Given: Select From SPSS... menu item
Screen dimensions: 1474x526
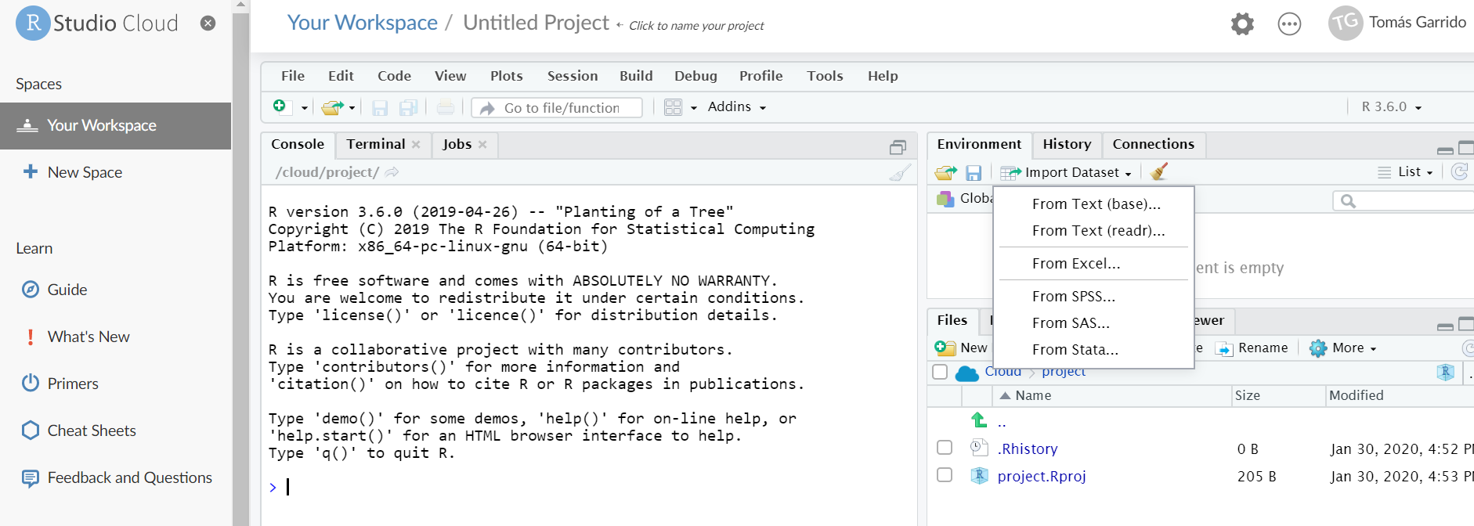Looking at the screenshot, I should pos(1073,297).
